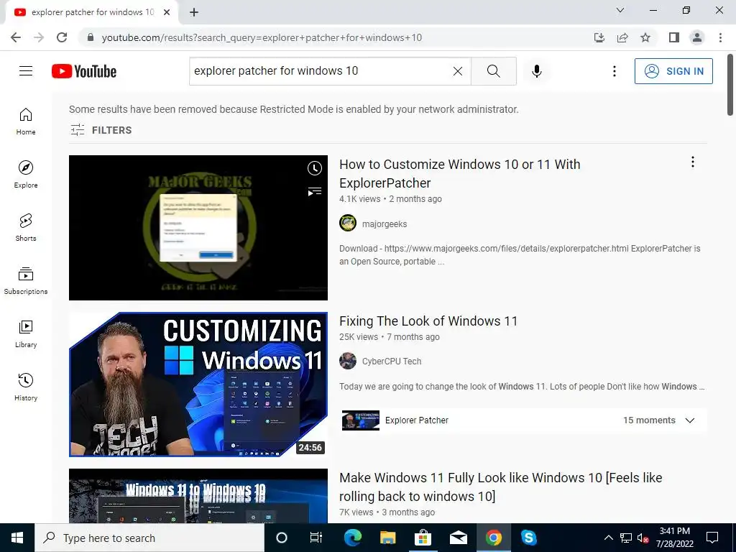
Task: Visit the majorgeeks channel name link
Action: tap(385, 224)
